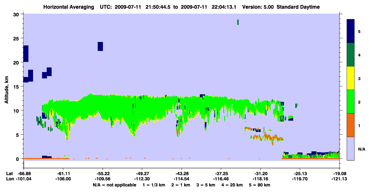This screenshot has width=377, height=193.
Task: Click the dark blue block near 23 km altitude
Action: coord(100,46)
